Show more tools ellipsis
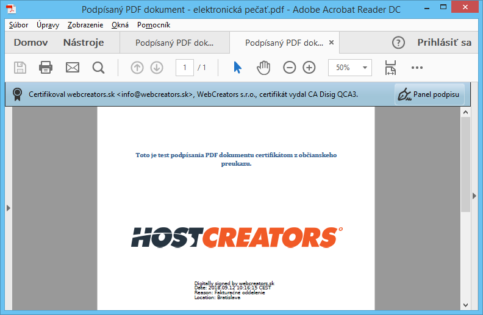 [417, 68]
